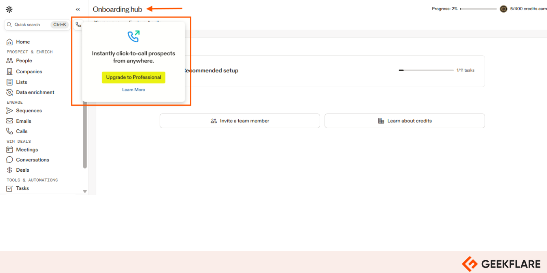The height and width of the screenshot is (273, 547).
Task: Click the Data enrichment icon
Action: pyautogui.click(x=10, y=92)
